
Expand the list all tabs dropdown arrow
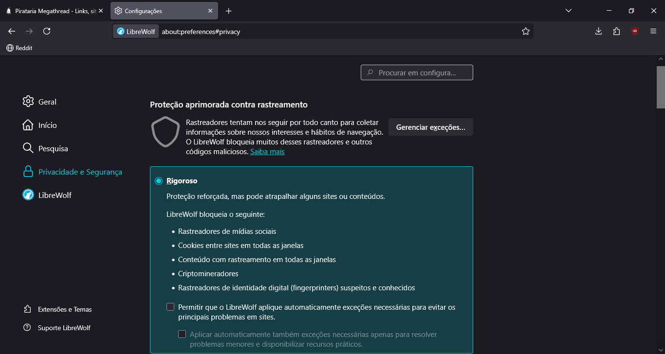click(x=569, y=11)
